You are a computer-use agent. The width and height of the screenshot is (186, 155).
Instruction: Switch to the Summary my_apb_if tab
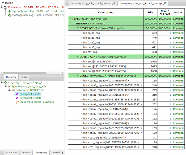[93, 3]
